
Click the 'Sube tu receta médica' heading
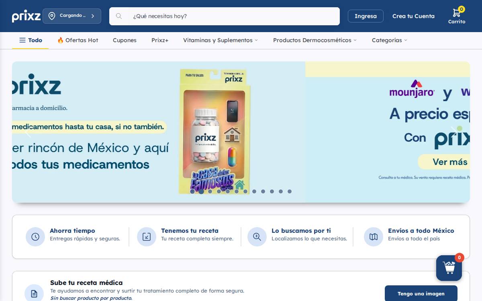coord(86,283)
